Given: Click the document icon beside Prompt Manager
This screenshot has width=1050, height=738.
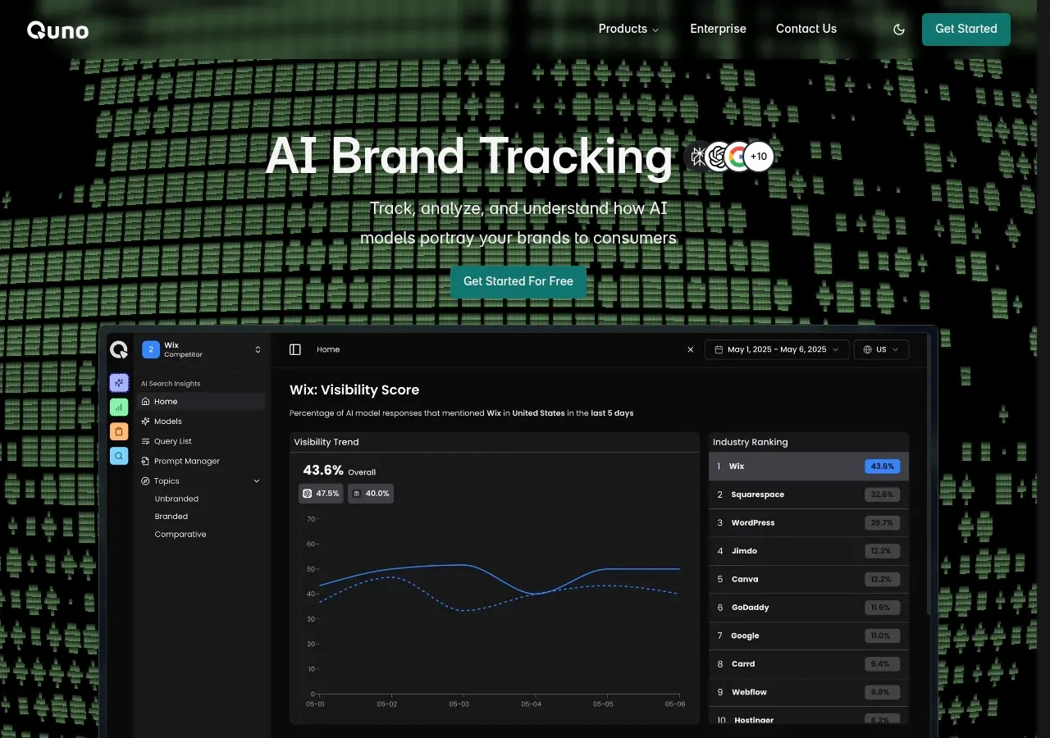Looking at the screenshot, I should [x=145, y=461].
